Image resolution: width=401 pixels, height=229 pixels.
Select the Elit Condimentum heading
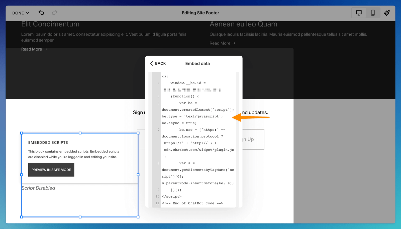pos(50,24)
